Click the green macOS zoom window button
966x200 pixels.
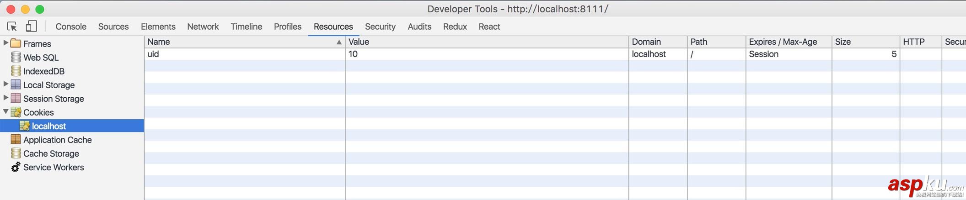pyautogui.click(x=40, y=9)
